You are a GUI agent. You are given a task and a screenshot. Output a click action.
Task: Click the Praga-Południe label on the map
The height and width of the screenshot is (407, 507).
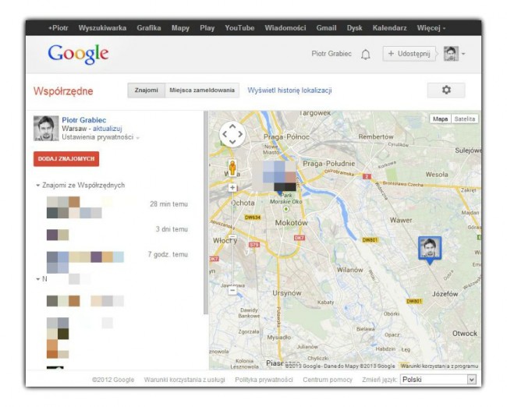(x=329, y=164)
